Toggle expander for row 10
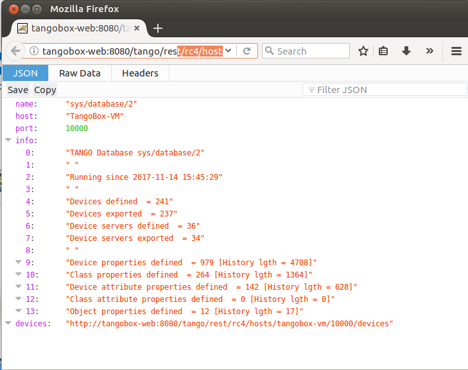 pyautogui.click(x=19, y=274)
